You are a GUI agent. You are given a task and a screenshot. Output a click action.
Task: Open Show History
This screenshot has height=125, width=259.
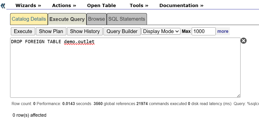pyautogui.click(x=85, y=31)
